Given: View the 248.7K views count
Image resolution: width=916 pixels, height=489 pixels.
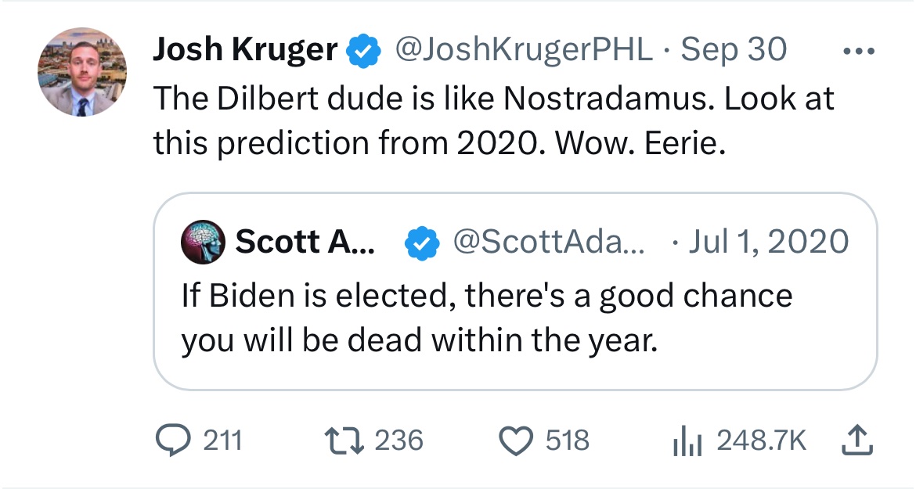Looking at the screenshot, I should [761, 440].
